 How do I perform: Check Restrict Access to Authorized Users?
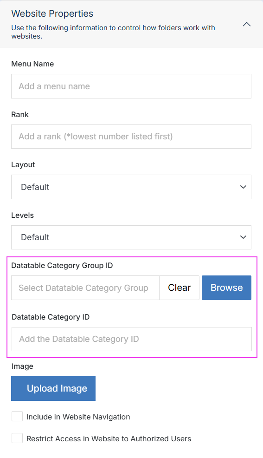click(17, 438)
